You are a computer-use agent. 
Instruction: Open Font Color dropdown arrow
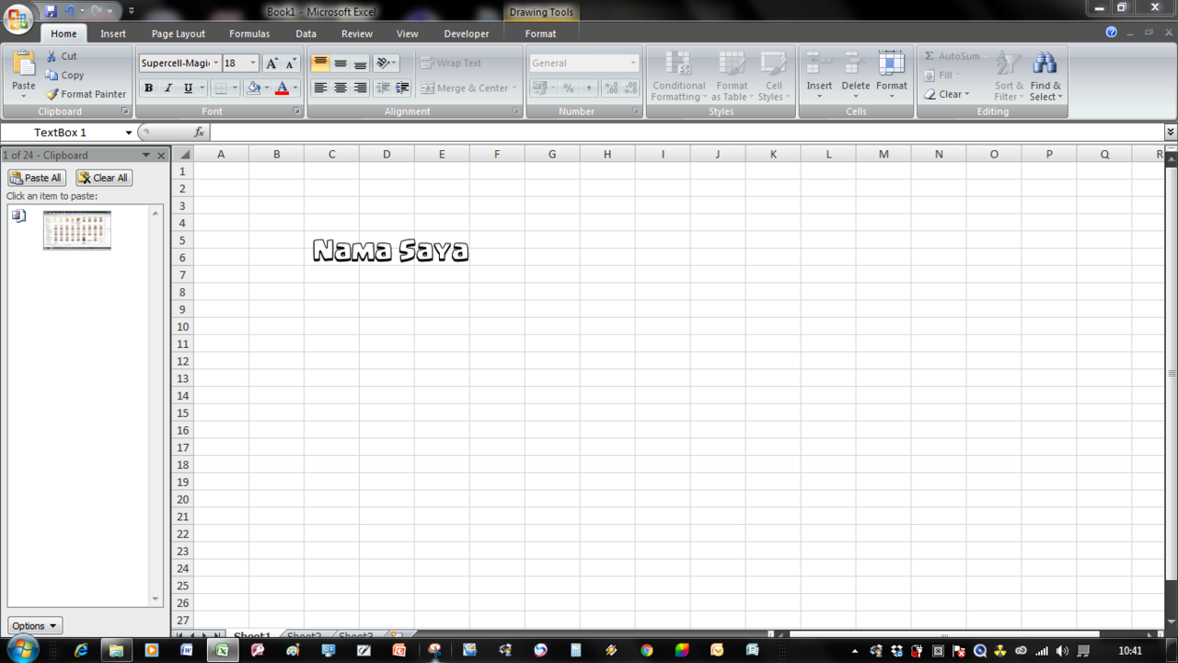coord(295,88)
